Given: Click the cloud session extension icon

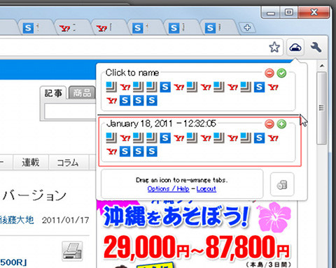Looking at the screenshot, I should 295,47.
